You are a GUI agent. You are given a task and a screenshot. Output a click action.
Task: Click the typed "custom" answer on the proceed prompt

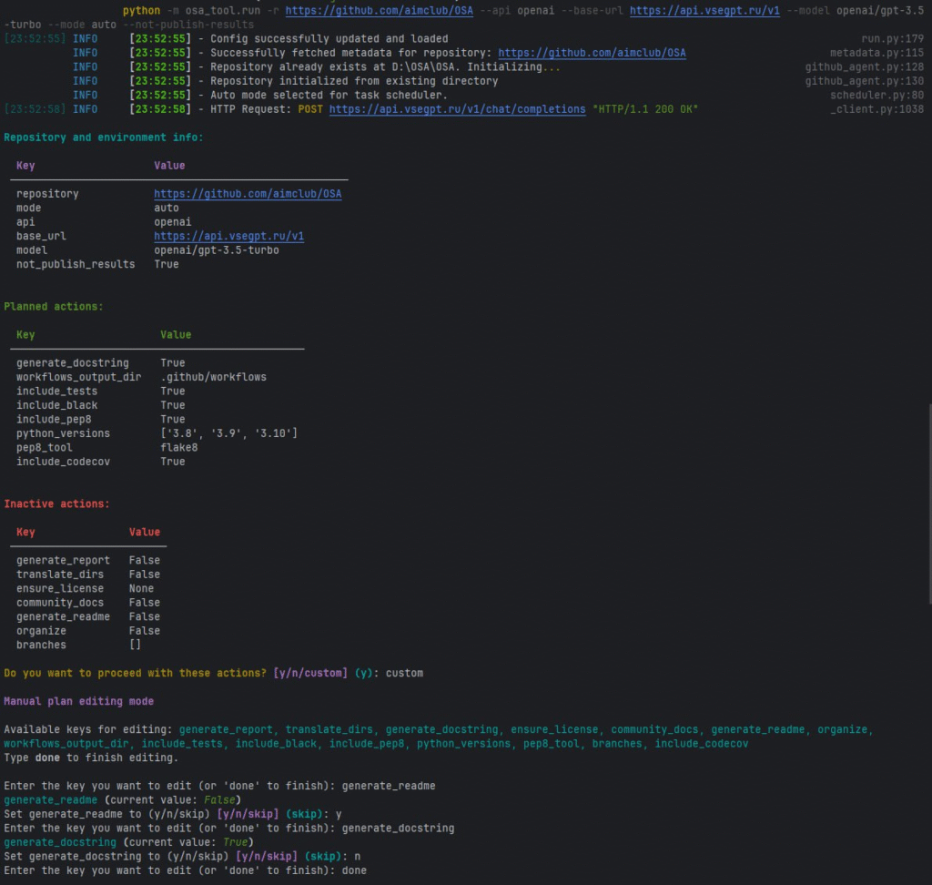coord(404,673)
